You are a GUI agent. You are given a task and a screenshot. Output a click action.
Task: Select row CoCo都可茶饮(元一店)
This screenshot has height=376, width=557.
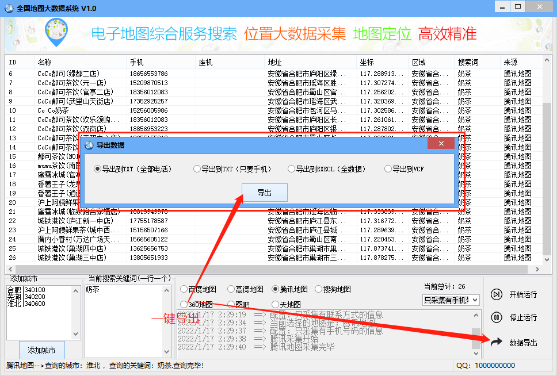(x=274, y=83)
